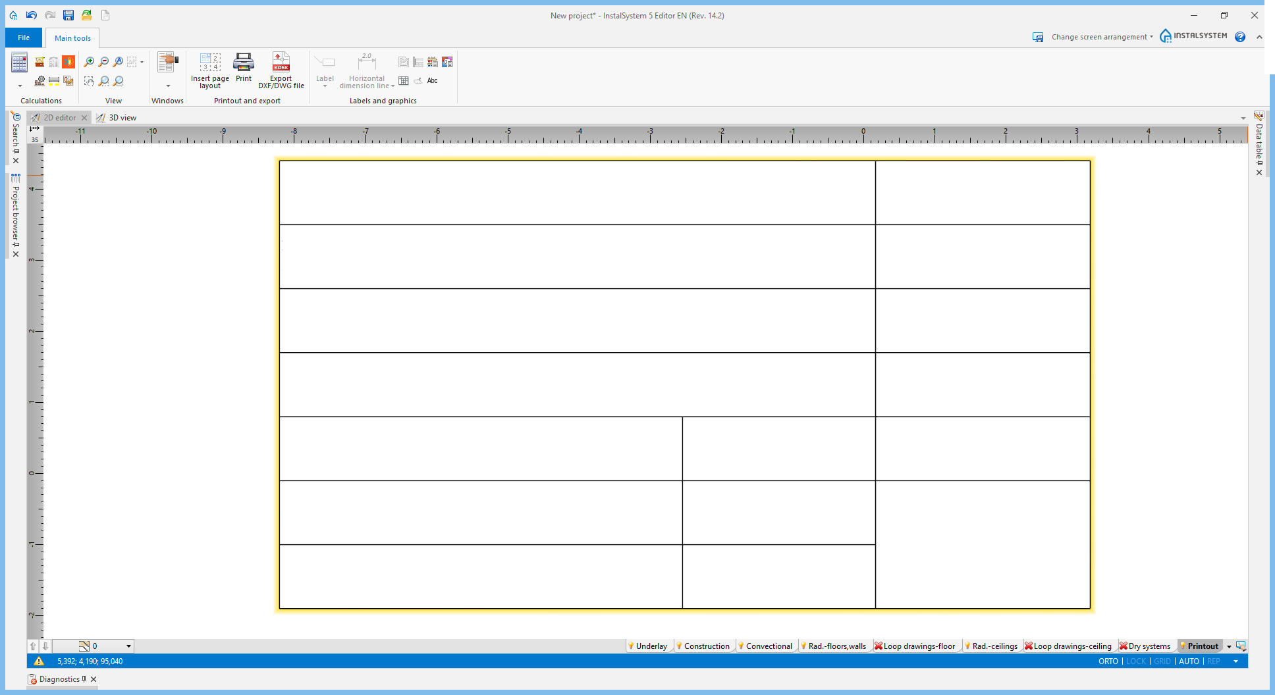Click the Abc text label icon

pos(432,81)
